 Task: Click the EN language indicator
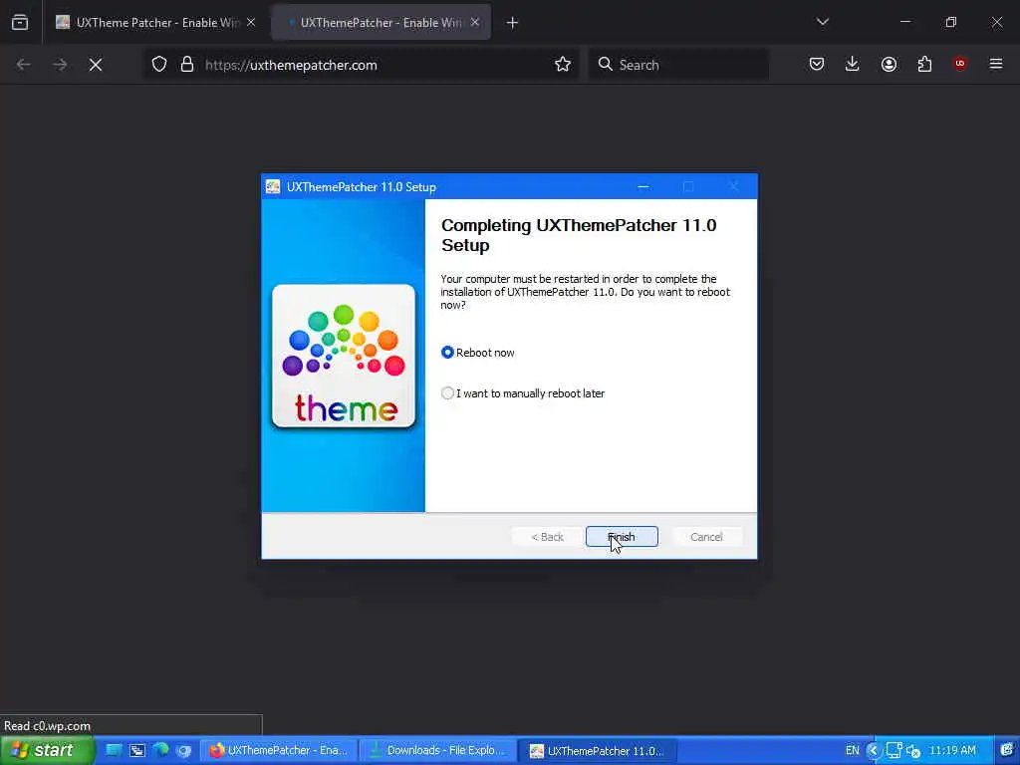coord(853,751)
